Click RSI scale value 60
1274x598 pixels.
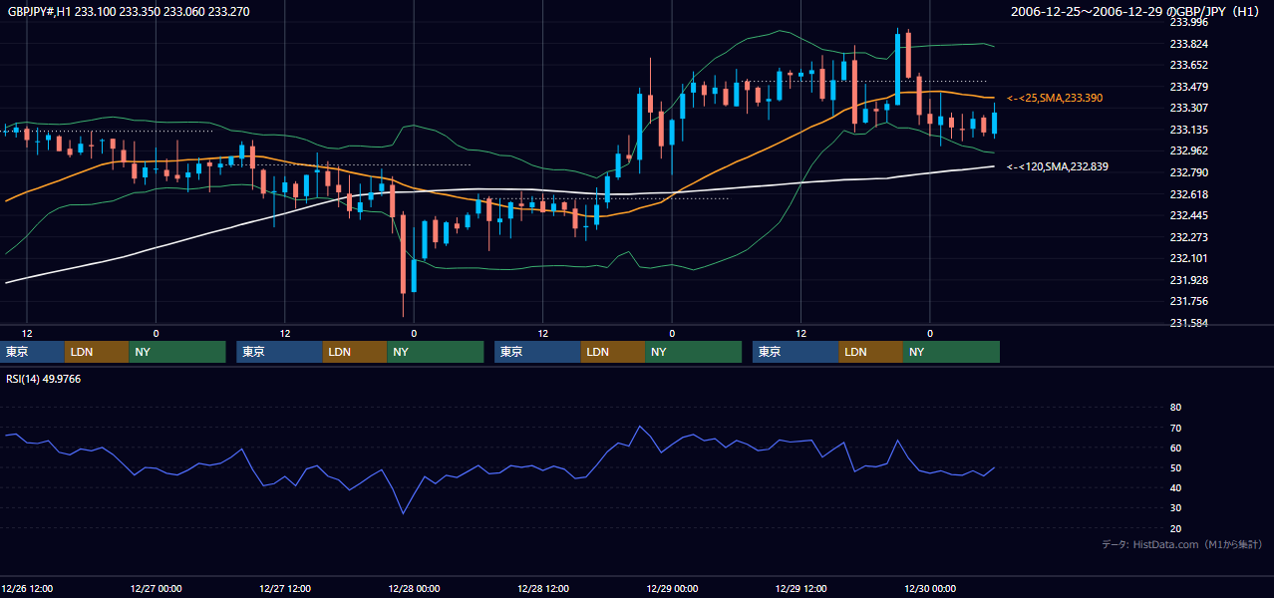click(1175, 448)
